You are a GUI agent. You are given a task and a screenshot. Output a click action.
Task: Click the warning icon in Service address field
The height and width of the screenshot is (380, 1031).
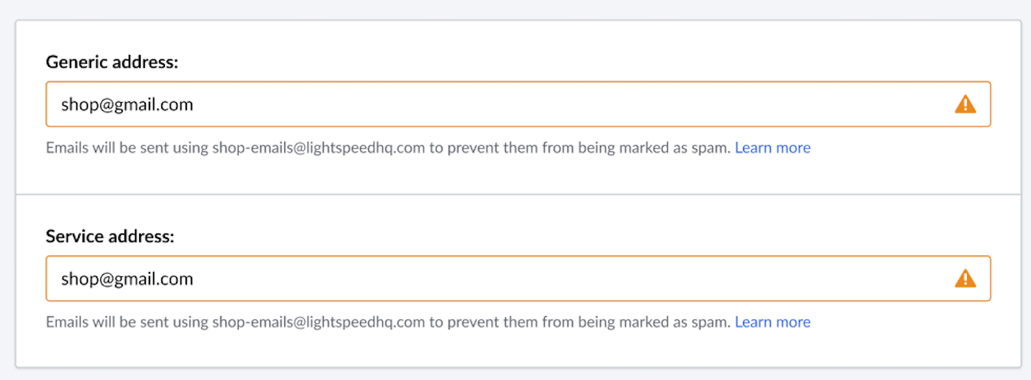965,279
